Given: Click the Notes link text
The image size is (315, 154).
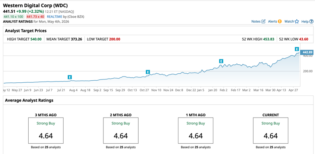Looking at the screenshot, I should click(256, 21).
